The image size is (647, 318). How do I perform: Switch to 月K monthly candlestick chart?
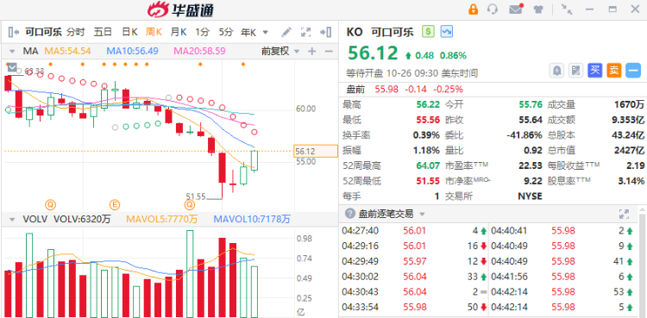click(x=179, y=32)
